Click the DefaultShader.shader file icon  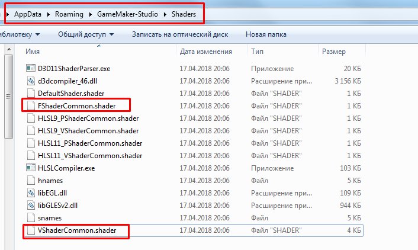pos(31,93)
